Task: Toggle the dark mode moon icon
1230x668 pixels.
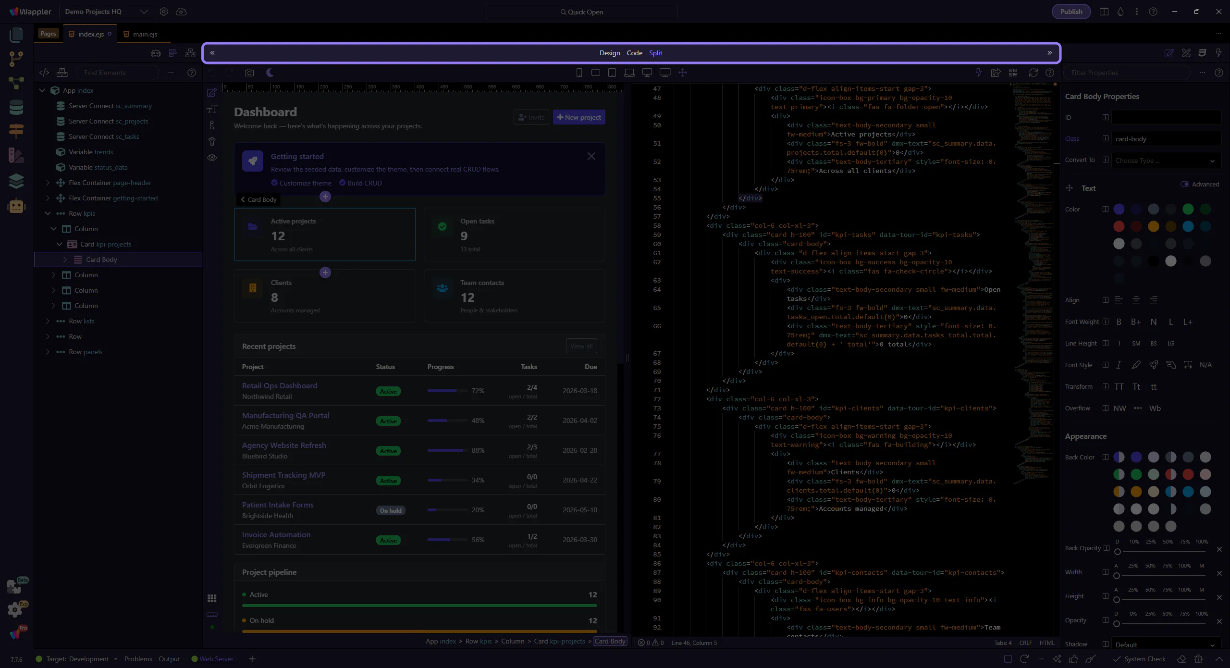Action: pos(270,73)
